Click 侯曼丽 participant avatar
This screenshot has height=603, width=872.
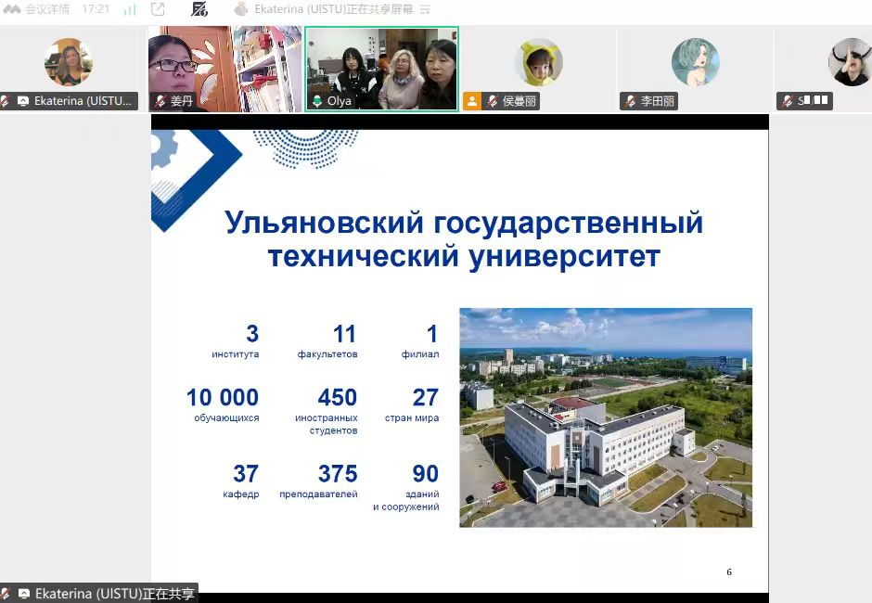click(x=539, y=62)
